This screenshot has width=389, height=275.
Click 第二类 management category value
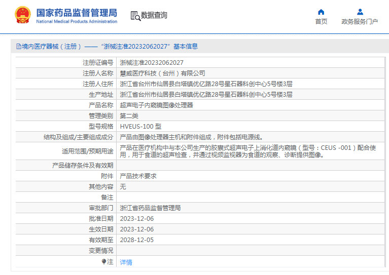(x=129, y=116)
